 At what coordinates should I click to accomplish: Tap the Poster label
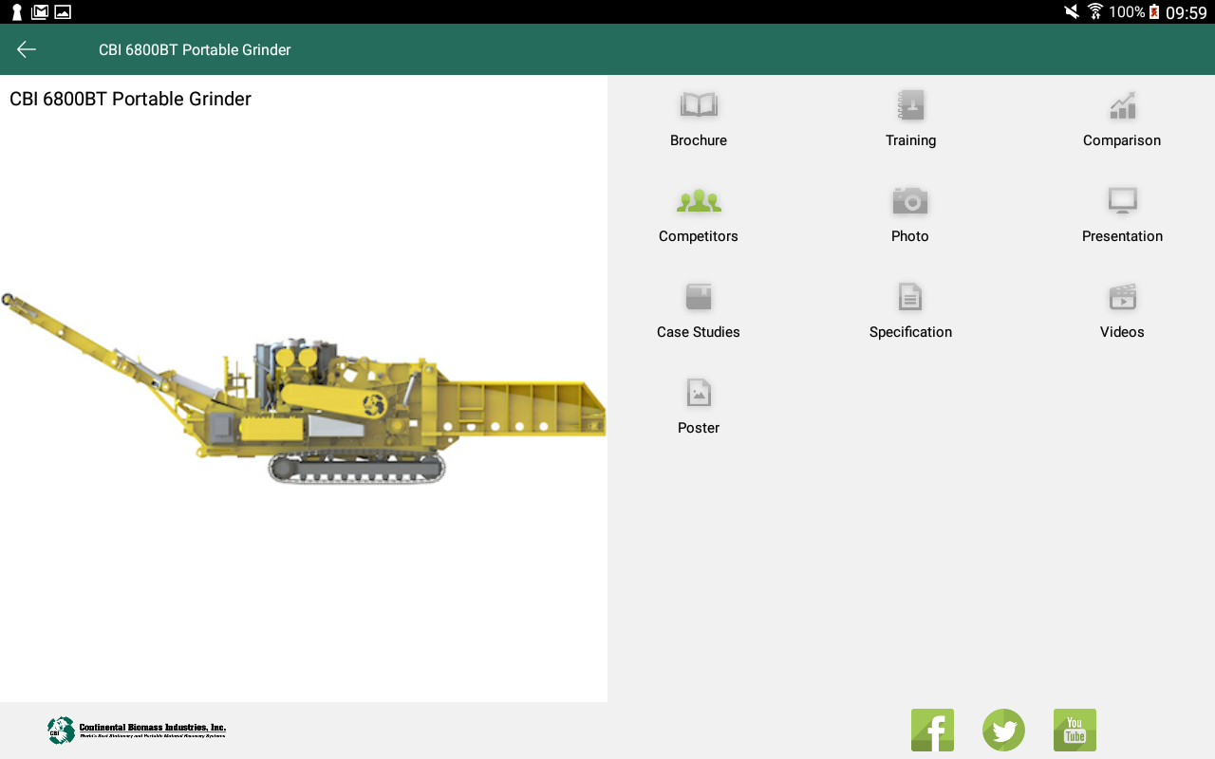(699, 428)
